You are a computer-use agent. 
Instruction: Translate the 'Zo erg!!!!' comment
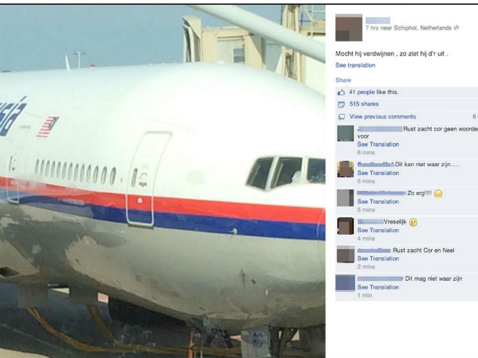(x=378, y=201)
